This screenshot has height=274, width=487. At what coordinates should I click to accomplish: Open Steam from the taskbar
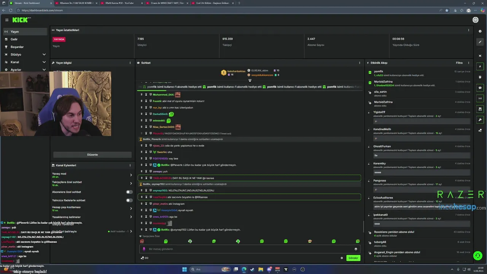tap(252, 269)
